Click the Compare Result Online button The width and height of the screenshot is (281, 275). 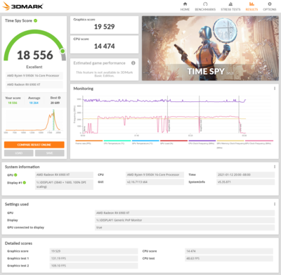coord(34,145)
